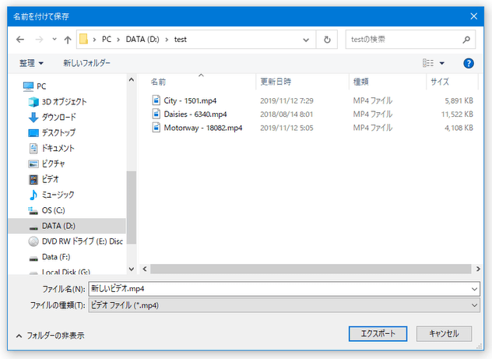Select DVD RW ドライブ (E:) disc icon

click(33, 241)
